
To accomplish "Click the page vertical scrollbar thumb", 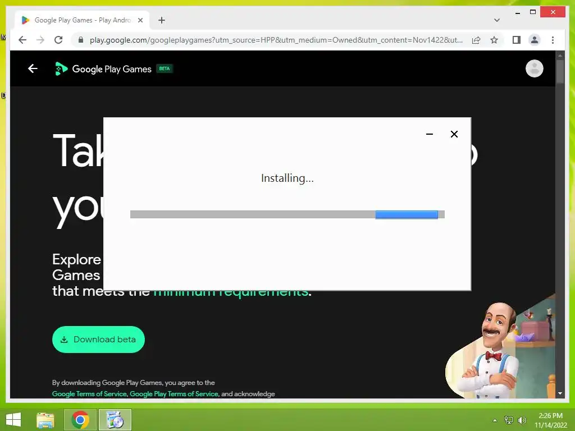I will (x=560, y=71).
